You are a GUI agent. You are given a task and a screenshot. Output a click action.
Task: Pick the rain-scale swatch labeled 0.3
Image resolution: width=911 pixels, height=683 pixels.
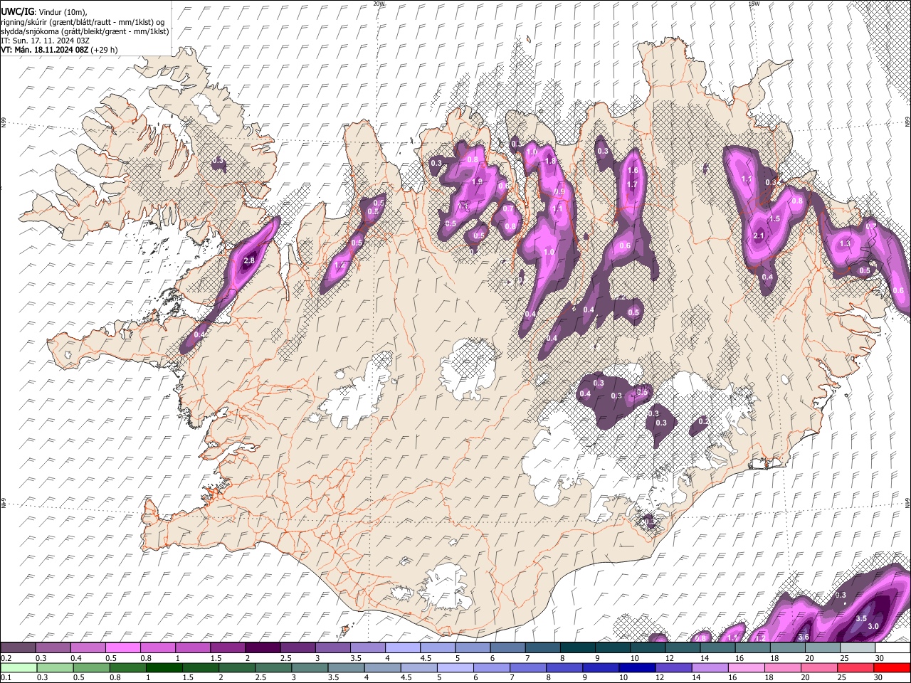55,667
